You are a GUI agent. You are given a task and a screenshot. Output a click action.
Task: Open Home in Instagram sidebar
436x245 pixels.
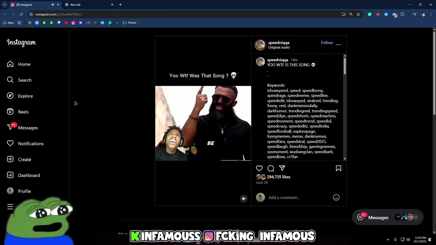click(19, 64)
